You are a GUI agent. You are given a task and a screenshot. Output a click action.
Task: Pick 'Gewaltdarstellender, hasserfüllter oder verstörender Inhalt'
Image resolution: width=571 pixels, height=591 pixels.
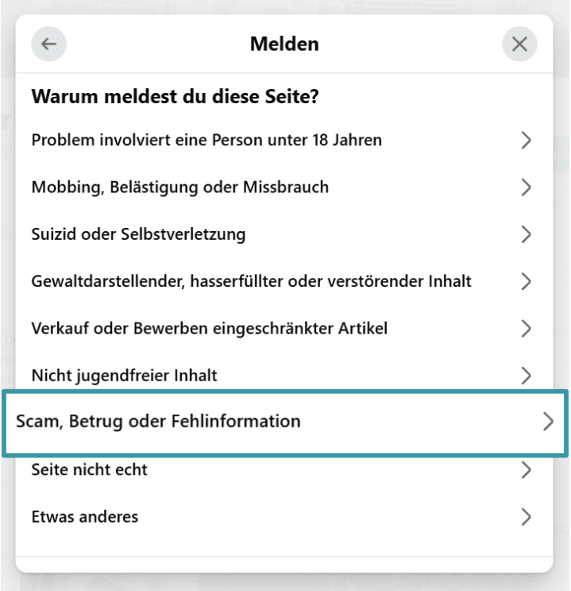pos(252,280)
